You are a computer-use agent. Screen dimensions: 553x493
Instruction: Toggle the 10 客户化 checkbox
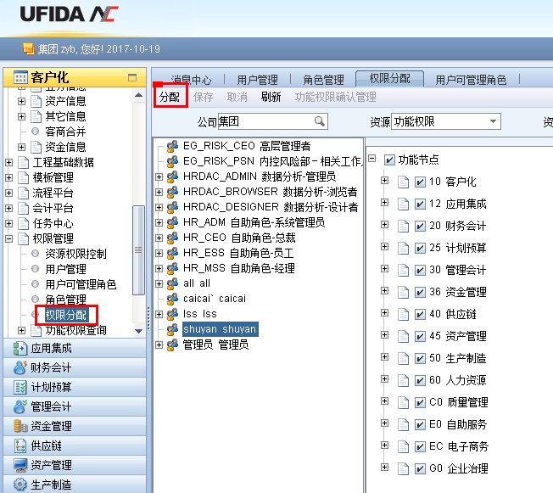point(420,182)
